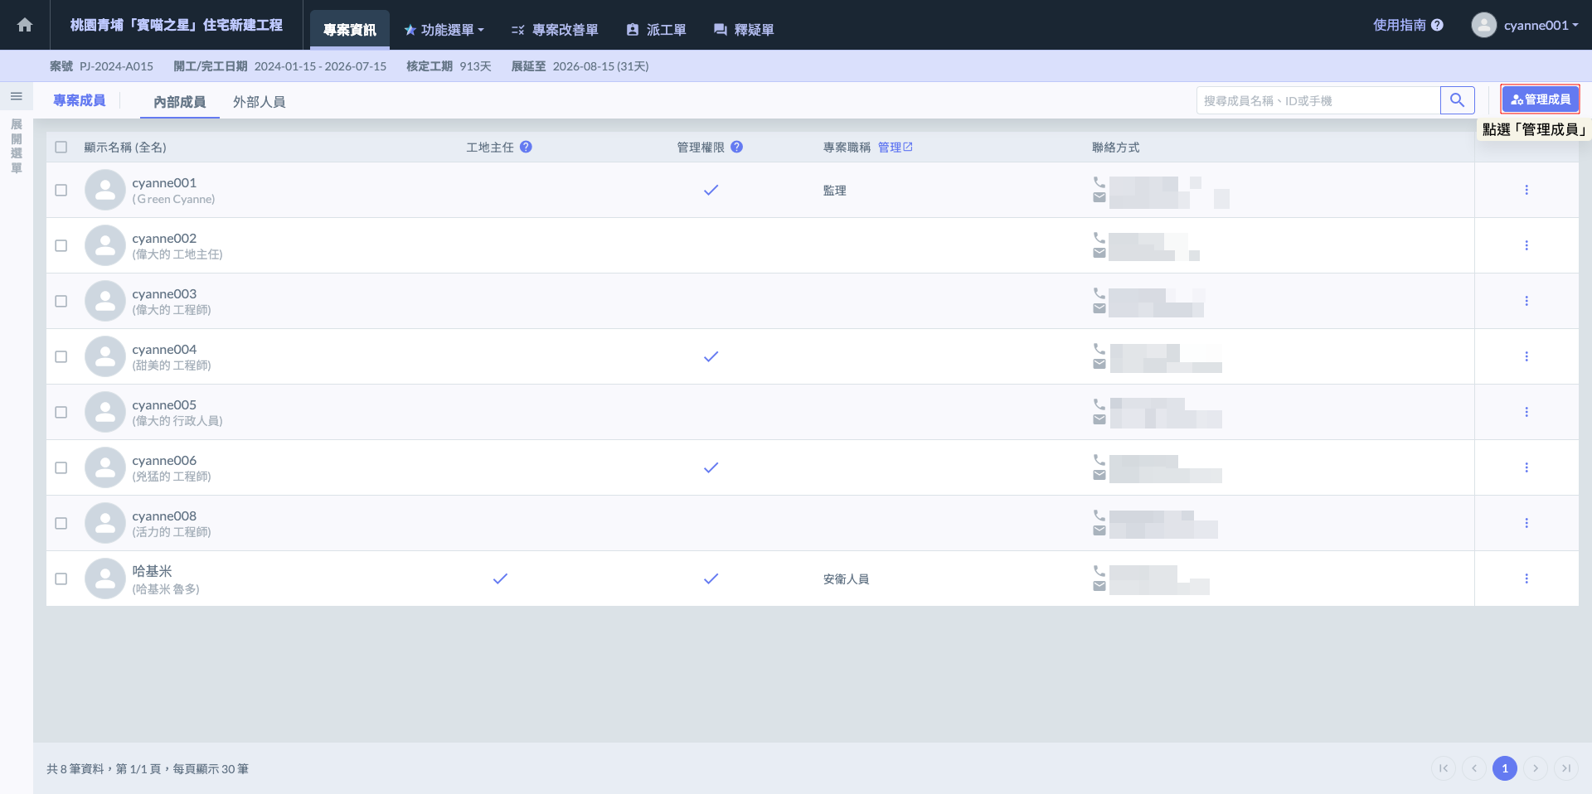Screen dimensions: 1592x794
Task: Click help icon beside 管理權限 column
Action: [x=736, y=147]
